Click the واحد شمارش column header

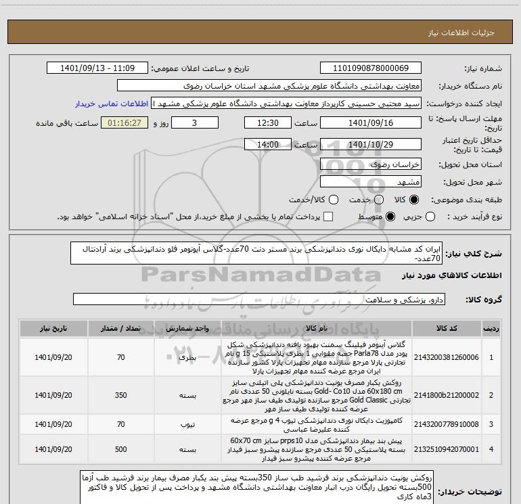coord(187,328)
